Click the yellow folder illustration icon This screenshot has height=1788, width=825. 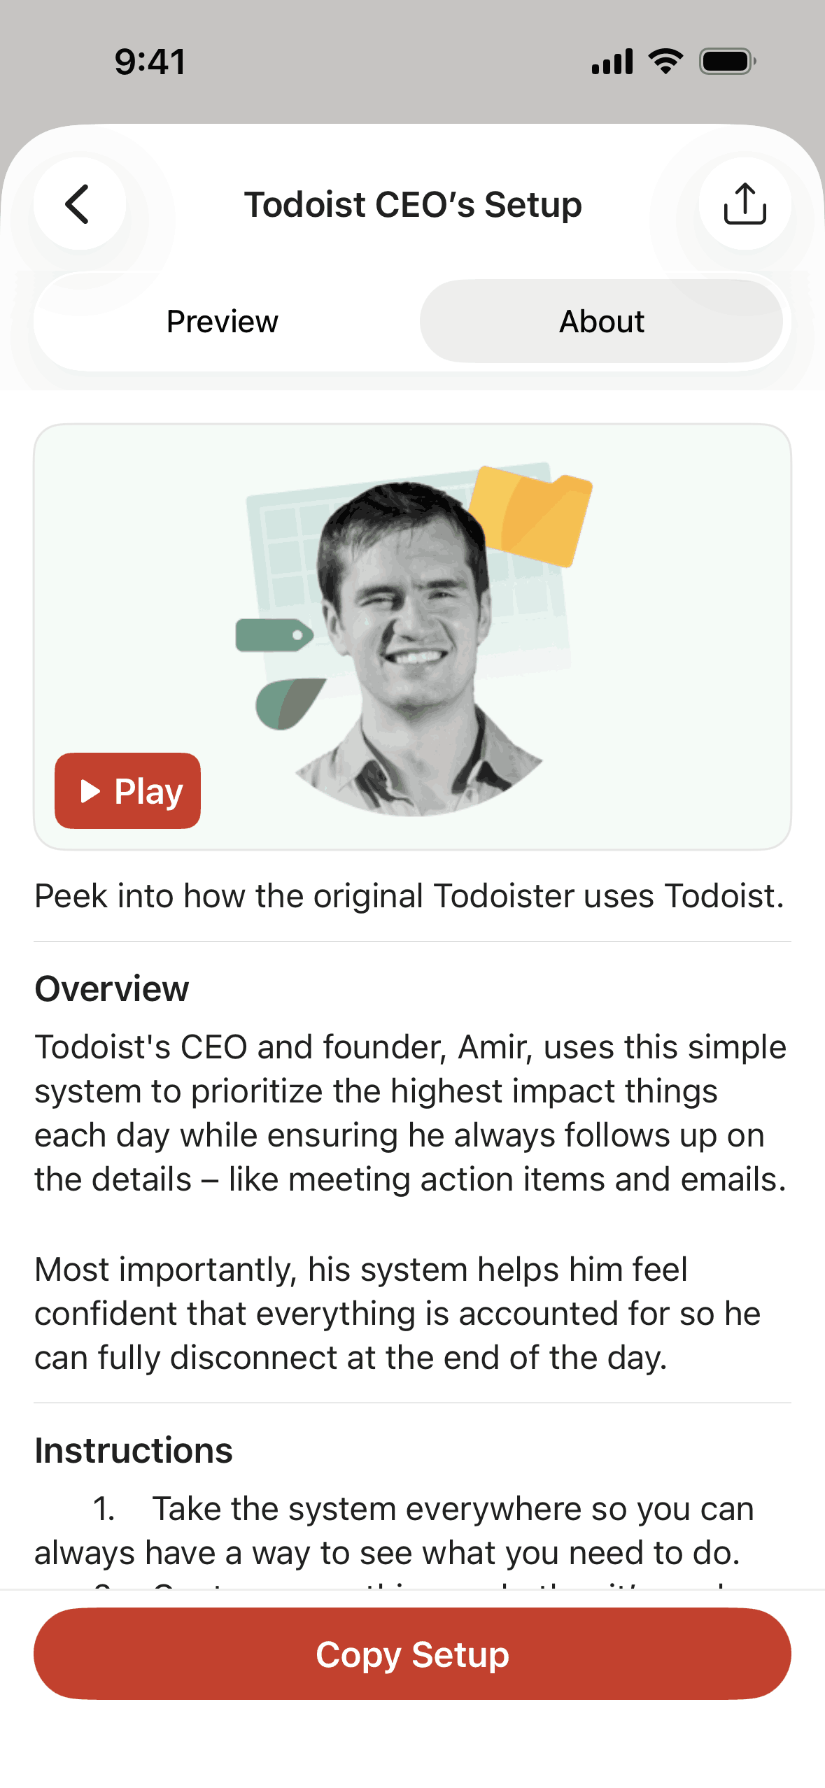[x=533, y=515]
